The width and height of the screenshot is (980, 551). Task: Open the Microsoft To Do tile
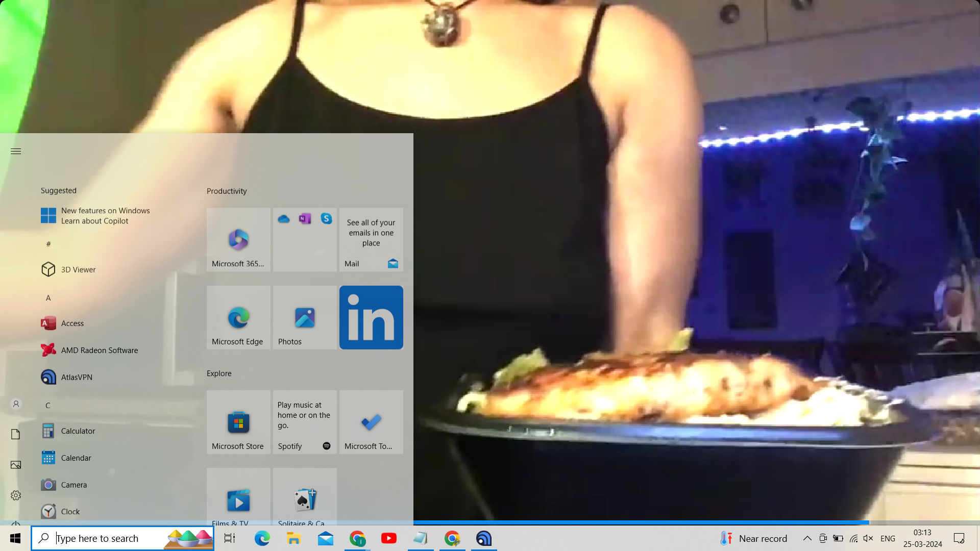[371, 422]
